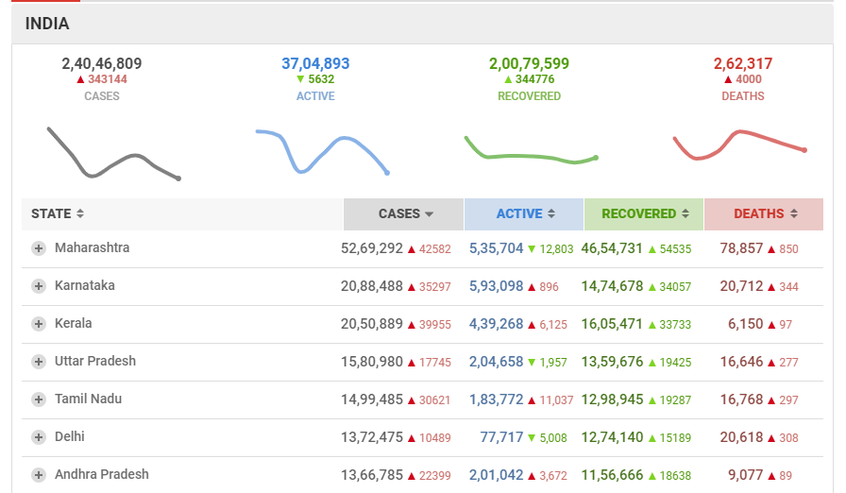
Task: Sort by CASES column header
Action: [x=403, y=214]
